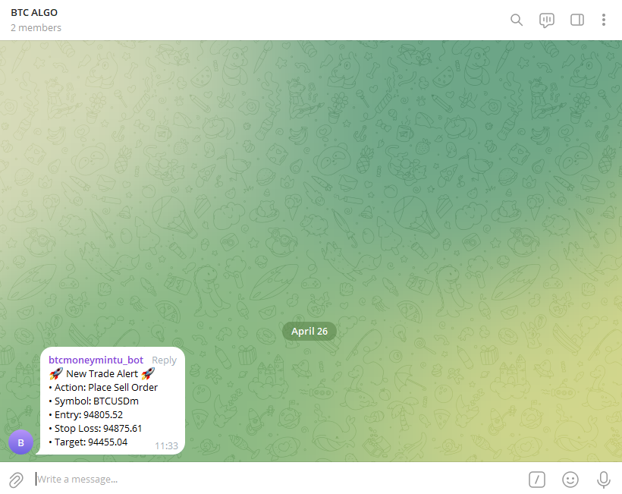Click the 11:33 message timestamp
This screenshot has width=622, height=494.
click(x=166, y=446)
